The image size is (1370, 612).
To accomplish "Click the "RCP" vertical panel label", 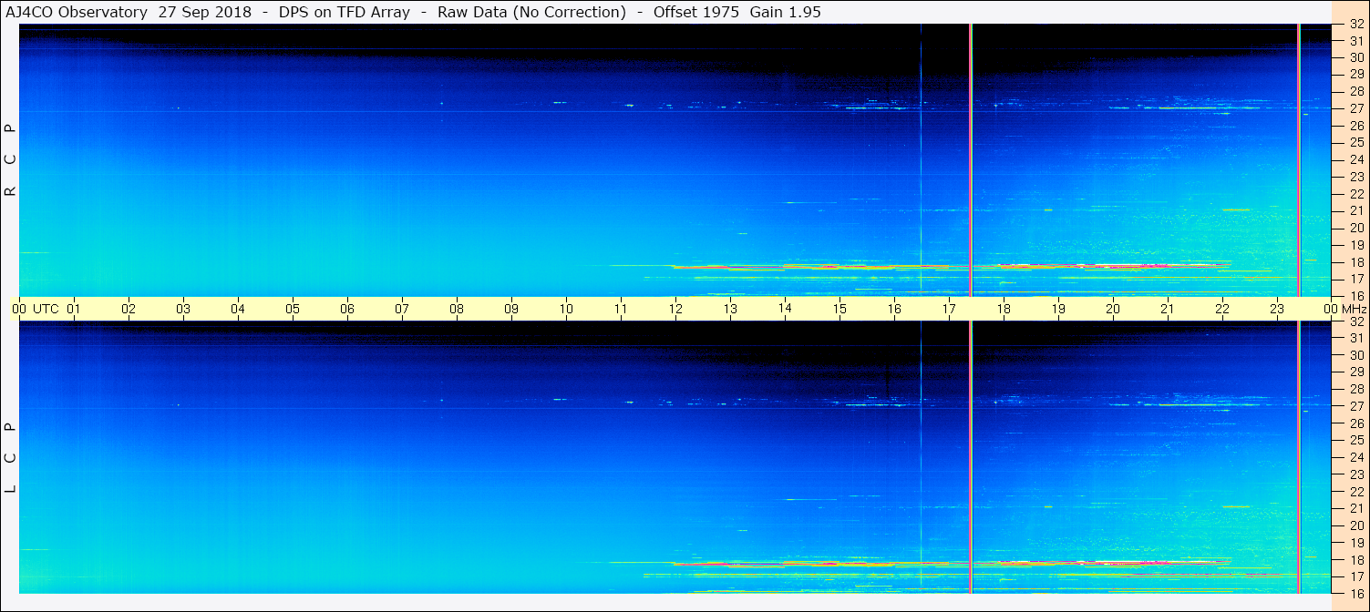I will 10,159.
